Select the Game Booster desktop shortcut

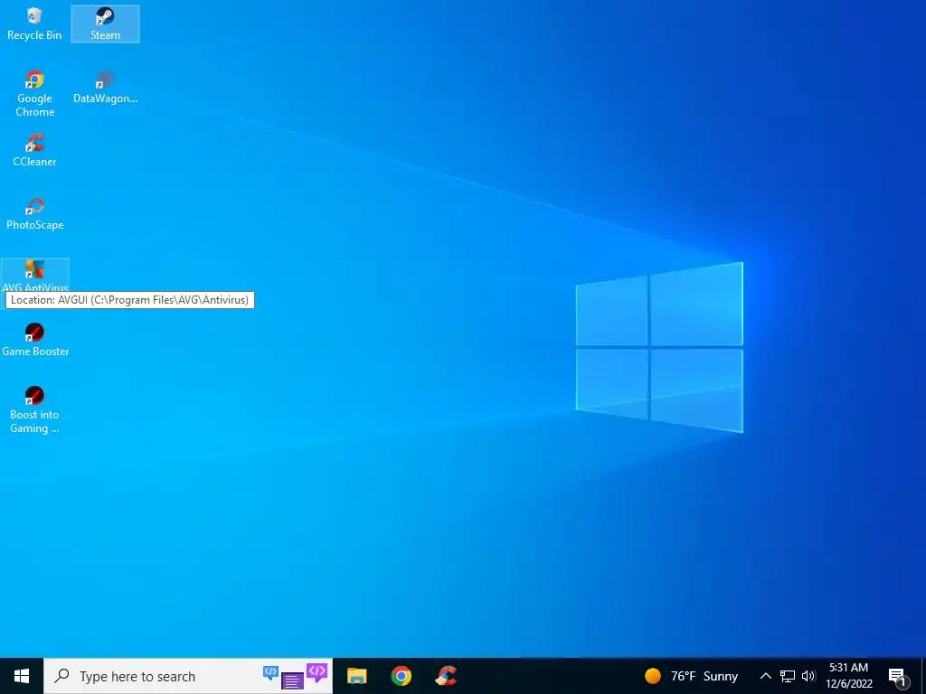[x=35, y=341]
